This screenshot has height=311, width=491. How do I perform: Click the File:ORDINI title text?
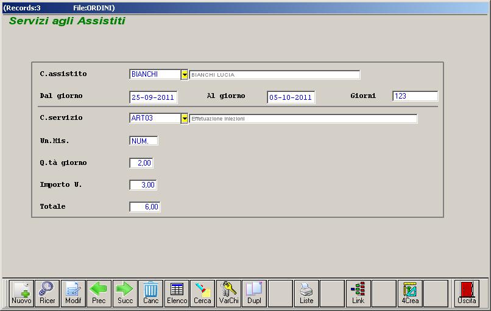[x=94, y=8]
